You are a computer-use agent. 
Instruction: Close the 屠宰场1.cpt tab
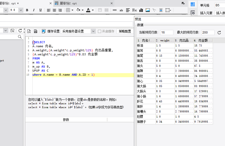point(51,3)
